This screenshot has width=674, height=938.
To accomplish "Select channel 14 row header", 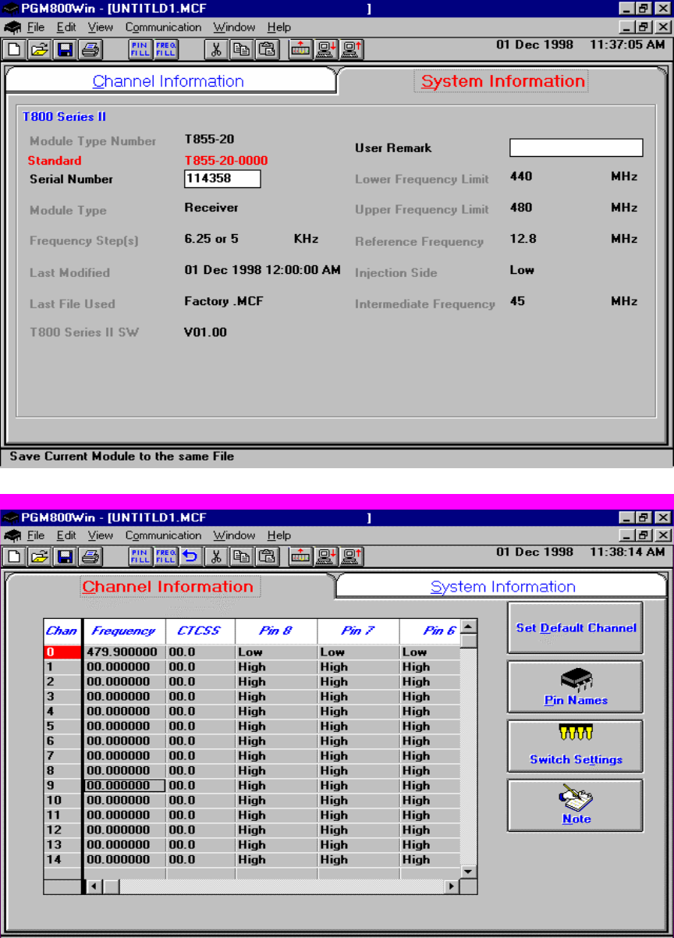I will [62, 860].
